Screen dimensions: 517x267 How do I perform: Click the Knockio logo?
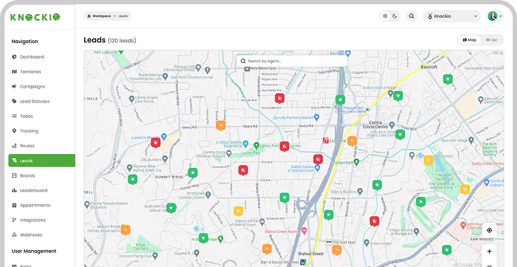click(35, 17)
